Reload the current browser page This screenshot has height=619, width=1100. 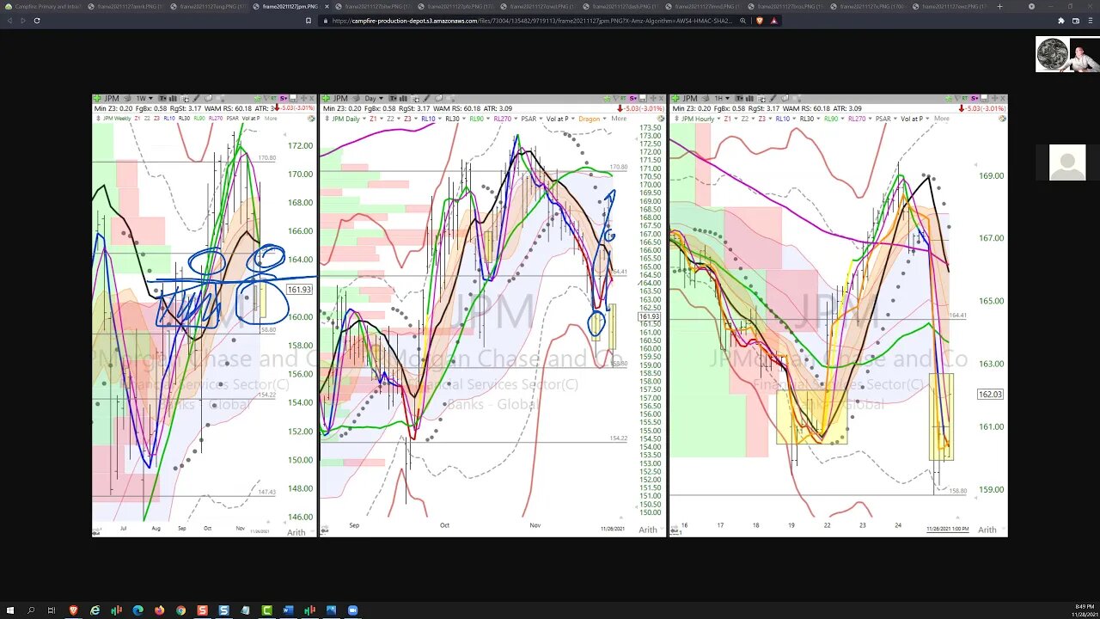[37, 21]
